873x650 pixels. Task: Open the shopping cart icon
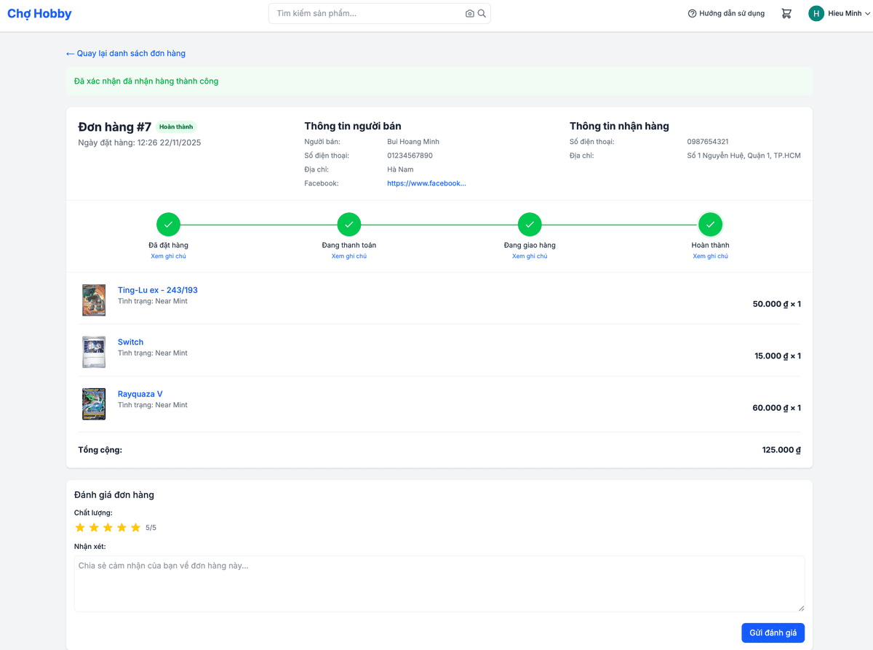[x=786, y=14]
